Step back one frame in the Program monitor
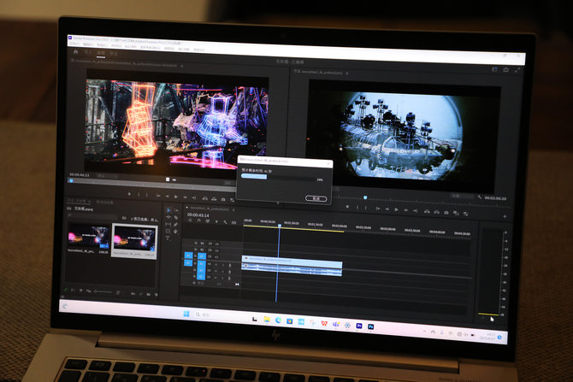The image size is (573, 382). pos(387,209)
